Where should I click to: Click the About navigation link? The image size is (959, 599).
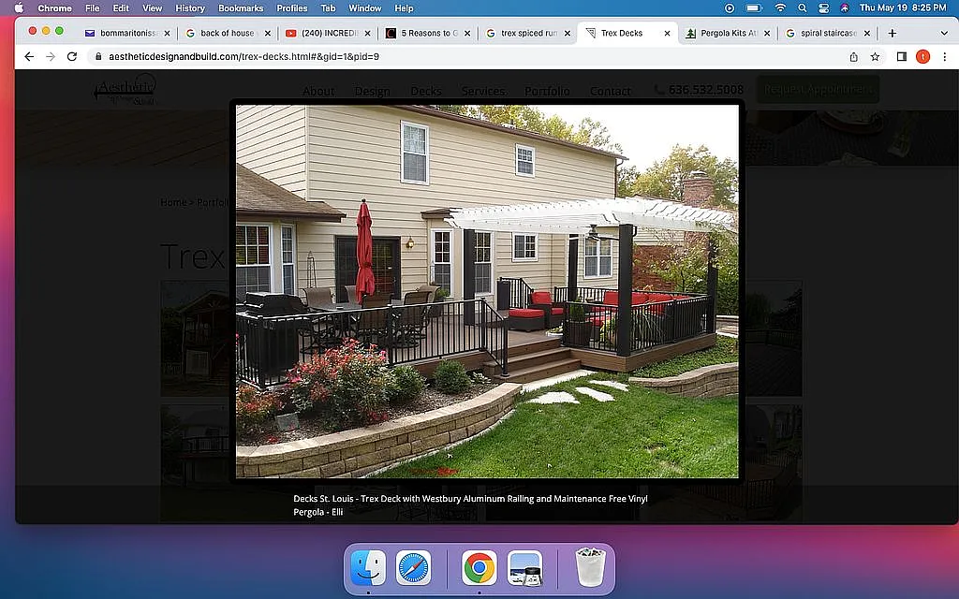click(318, 91)
